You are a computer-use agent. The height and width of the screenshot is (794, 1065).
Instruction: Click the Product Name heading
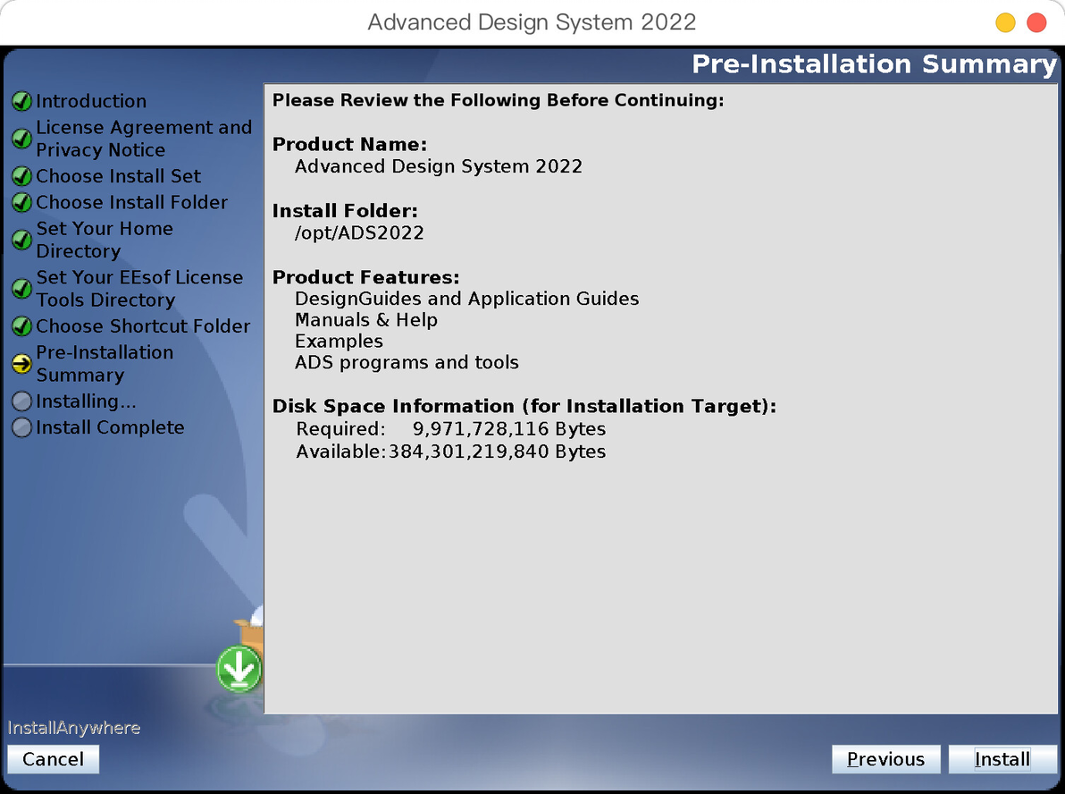(350, 144)
